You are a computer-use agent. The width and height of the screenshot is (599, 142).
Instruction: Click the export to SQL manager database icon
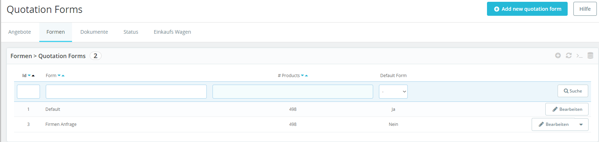[590, 56]
